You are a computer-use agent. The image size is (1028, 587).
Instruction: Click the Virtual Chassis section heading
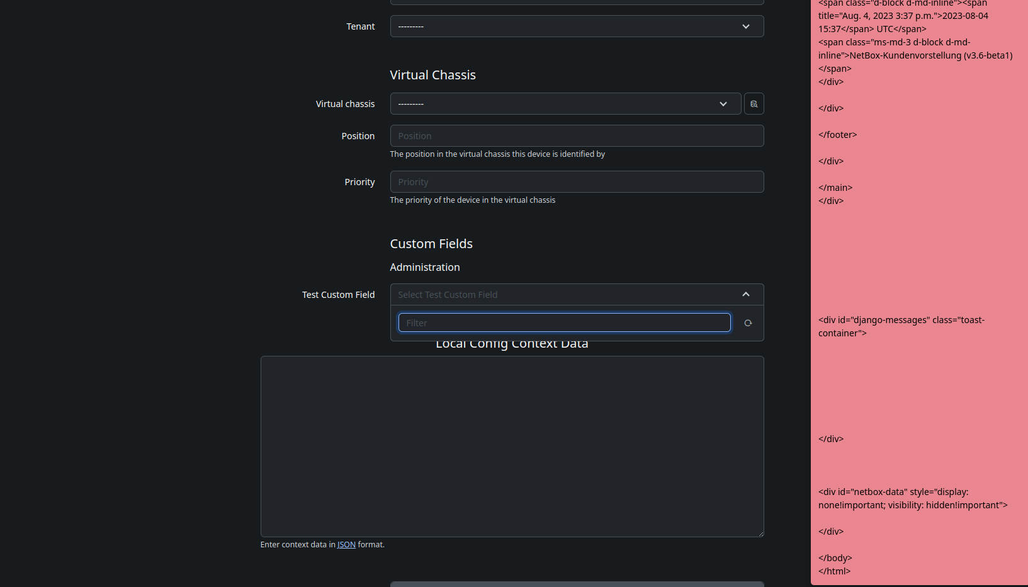coord(432,74)
